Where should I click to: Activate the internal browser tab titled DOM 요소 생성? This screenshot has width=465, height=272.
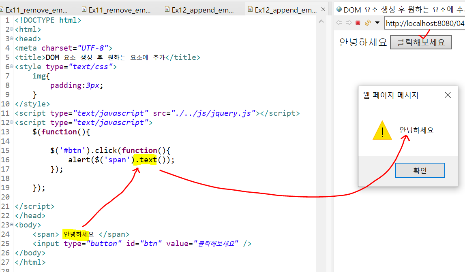click(401, 10)
